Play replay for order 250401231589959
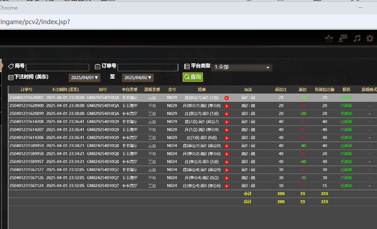The height and width of the screenshot is (229, 377). tap(227, 146)
